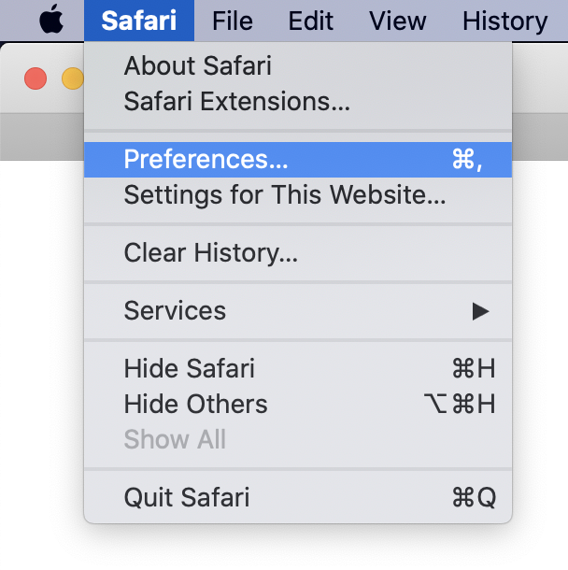Open Safari Extensions
Image resolution: width=568 pixels, height=570 pixels.
click(x=236, y=101)
